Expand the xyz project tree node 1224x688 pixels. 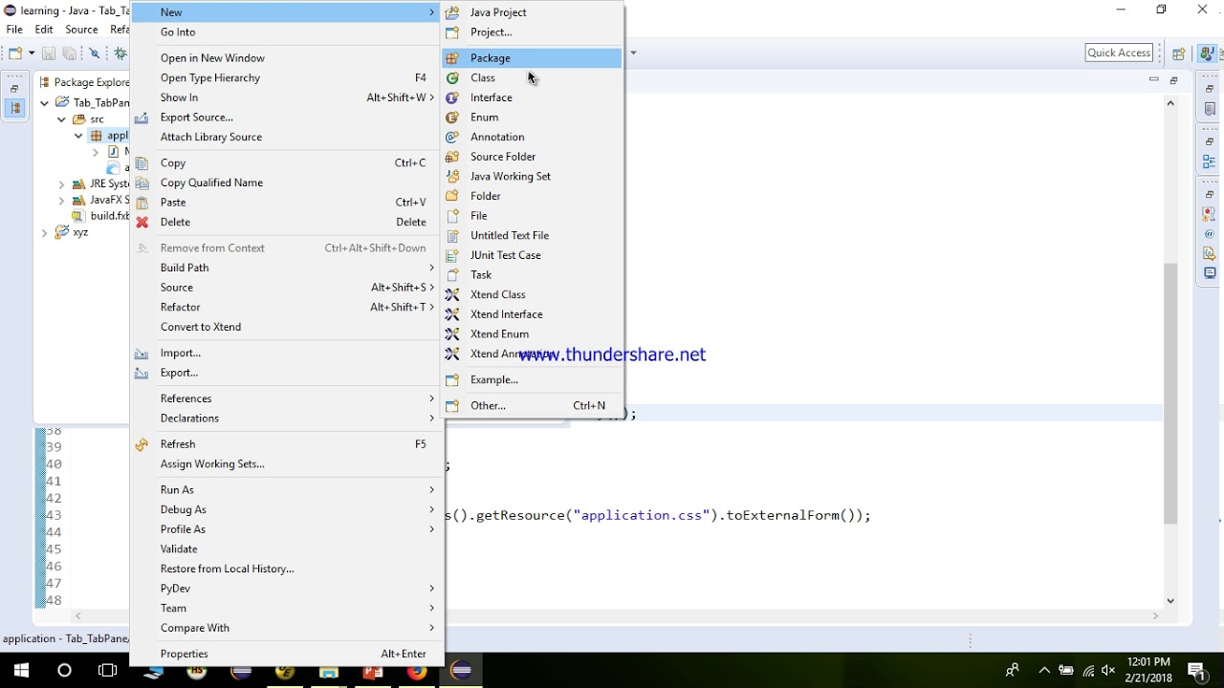(x=44, y=233)
